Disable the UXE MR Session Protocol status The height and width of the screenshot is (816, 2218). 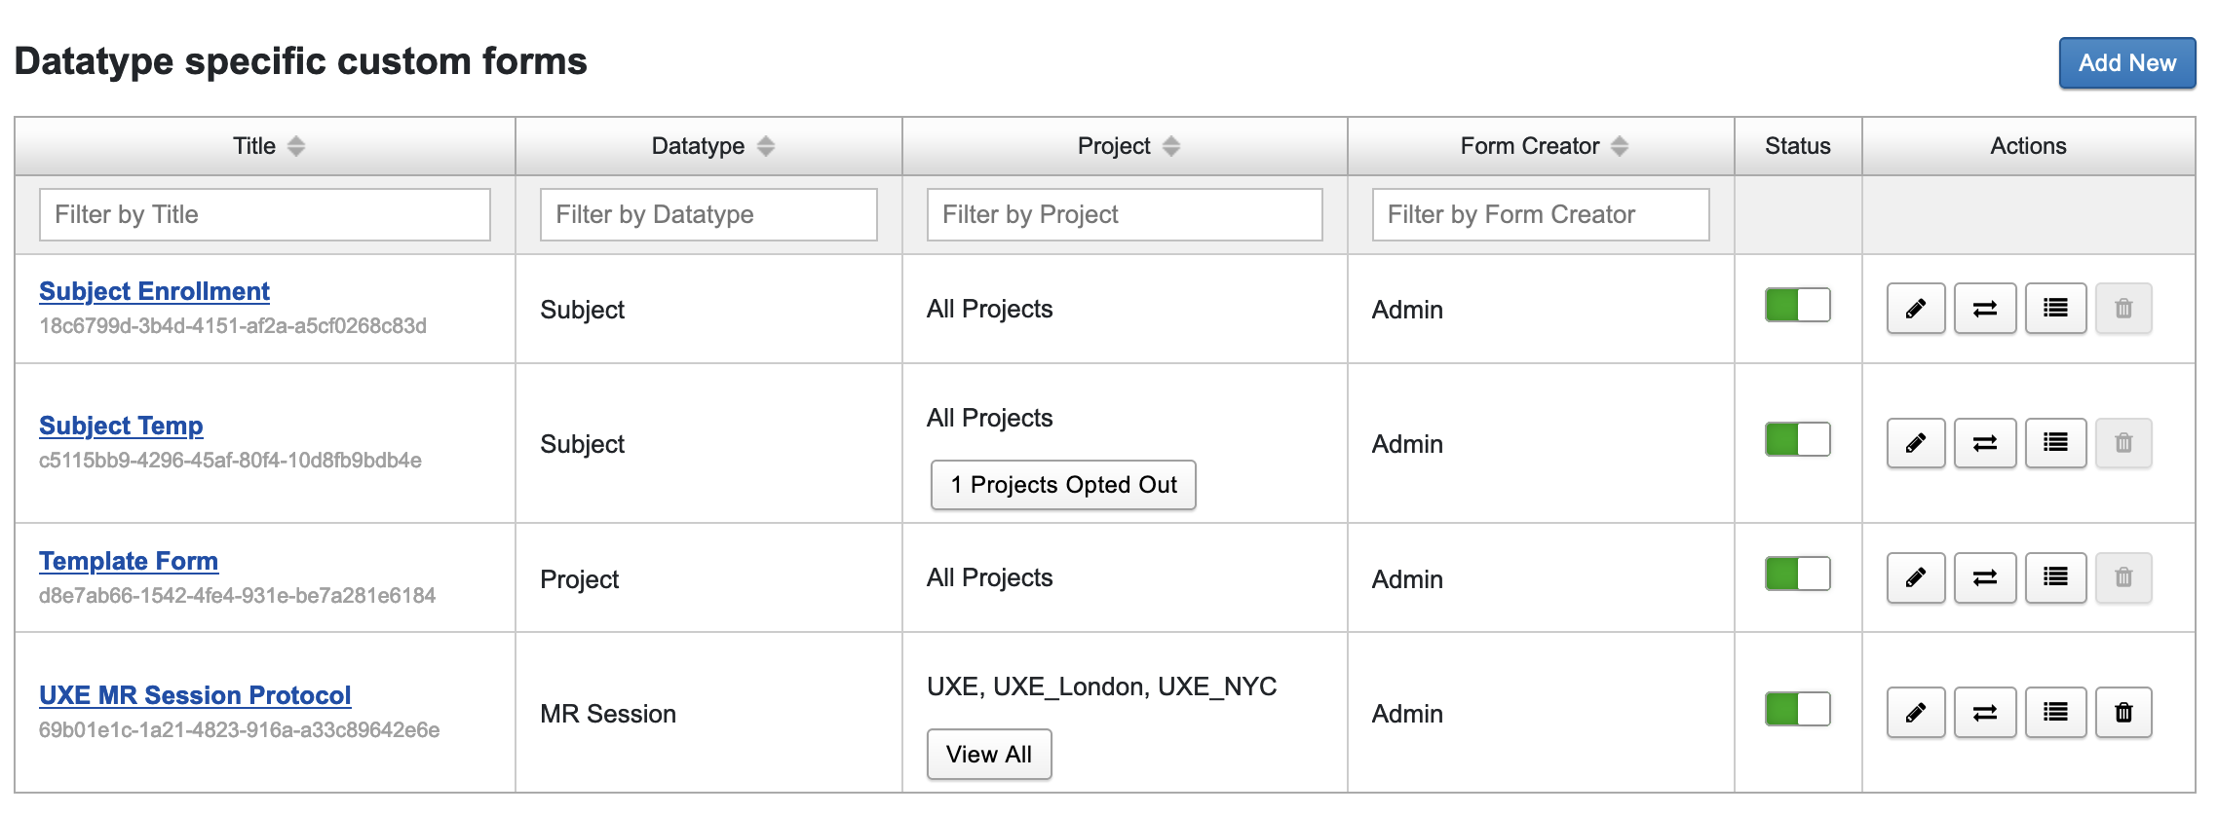click(1796, 710)
